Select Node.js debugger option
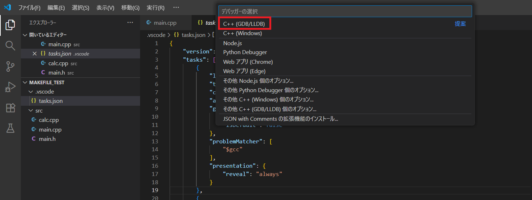532x200 pixels. (x=345, y=43)
